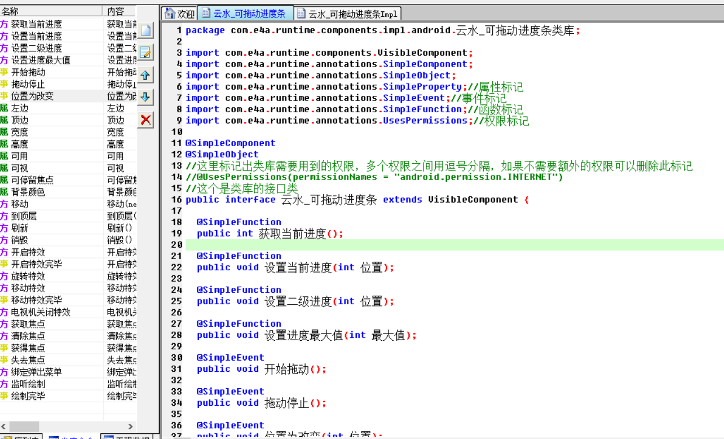Select the 背景颜色 property row
The image size is (724, 439).
point(28,192)
